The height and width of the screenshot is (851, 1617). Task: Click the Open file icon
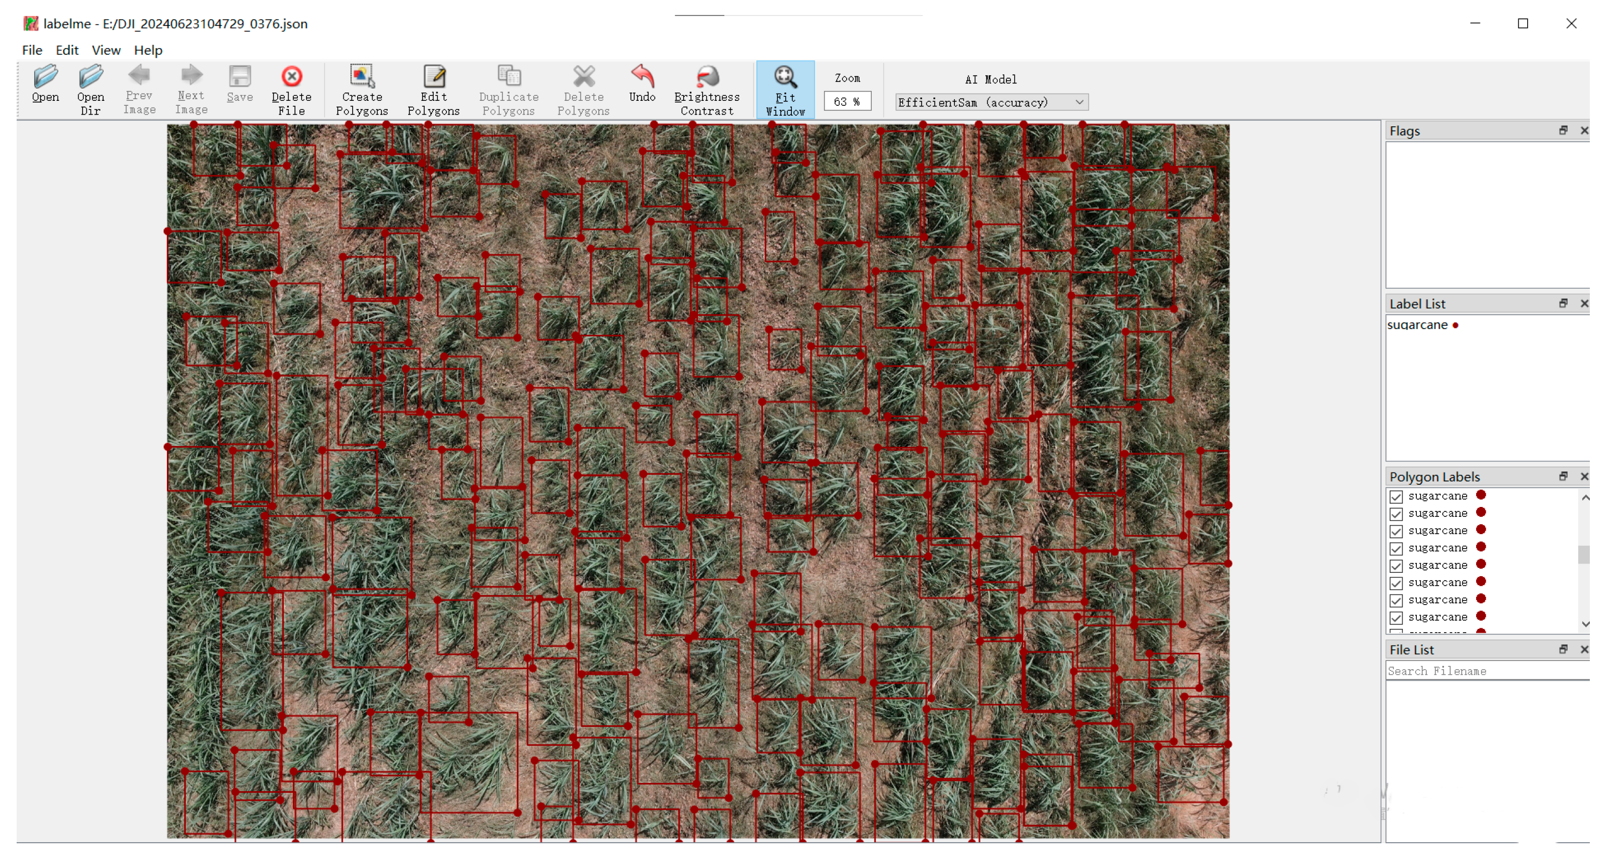(45, 77)
